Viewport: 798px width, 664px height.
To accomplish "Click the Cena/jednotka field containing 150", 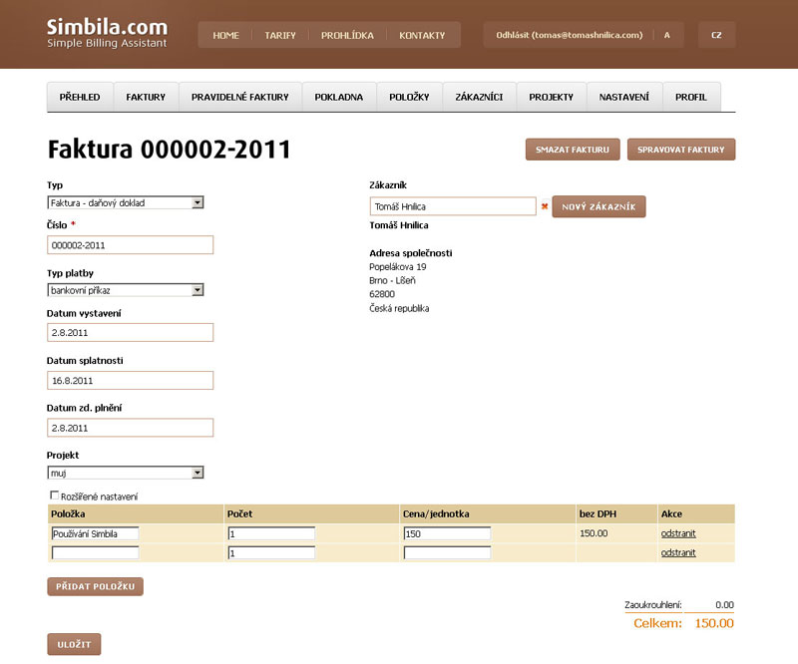I will click(446, 533).
